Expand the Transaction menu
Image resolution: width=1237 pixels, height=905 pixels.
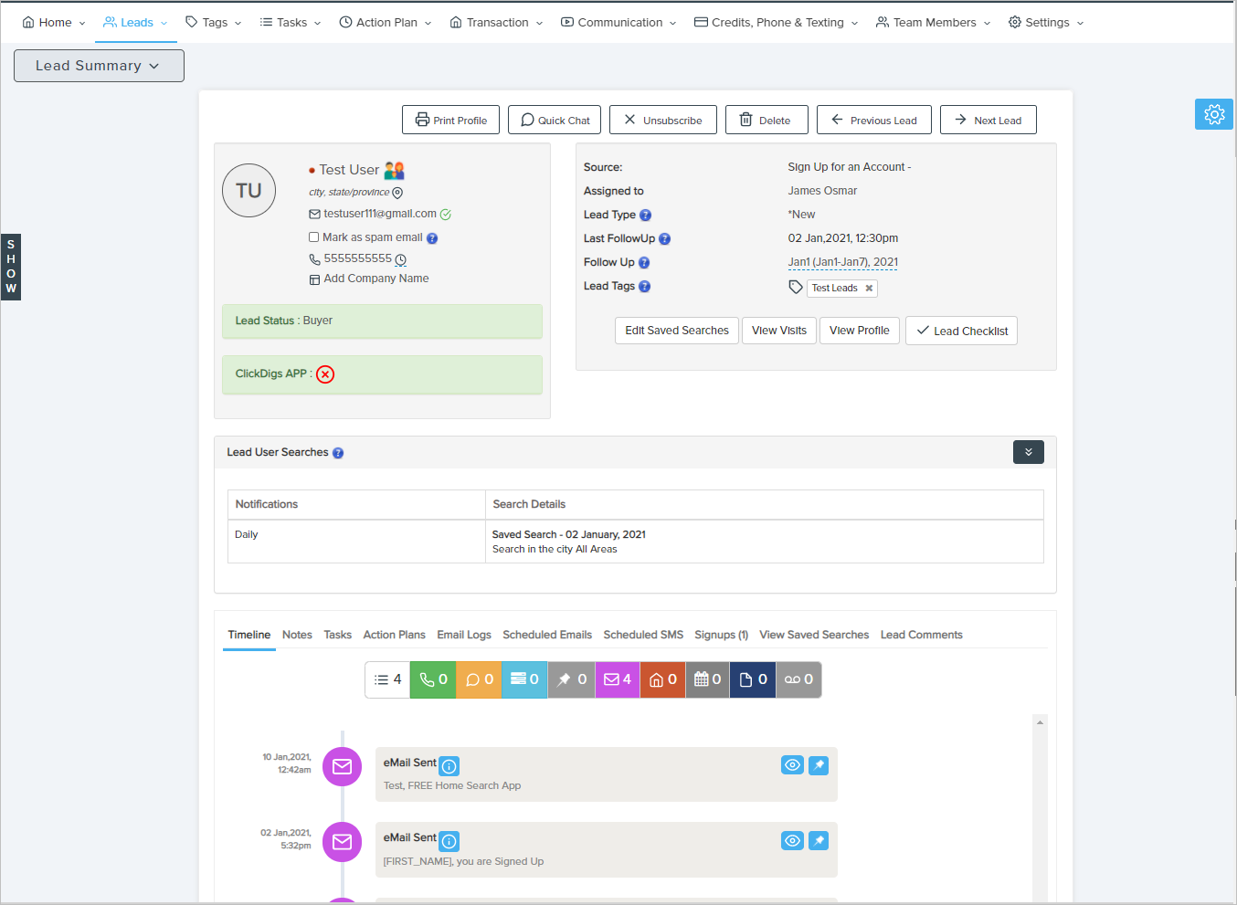point(496,23)
